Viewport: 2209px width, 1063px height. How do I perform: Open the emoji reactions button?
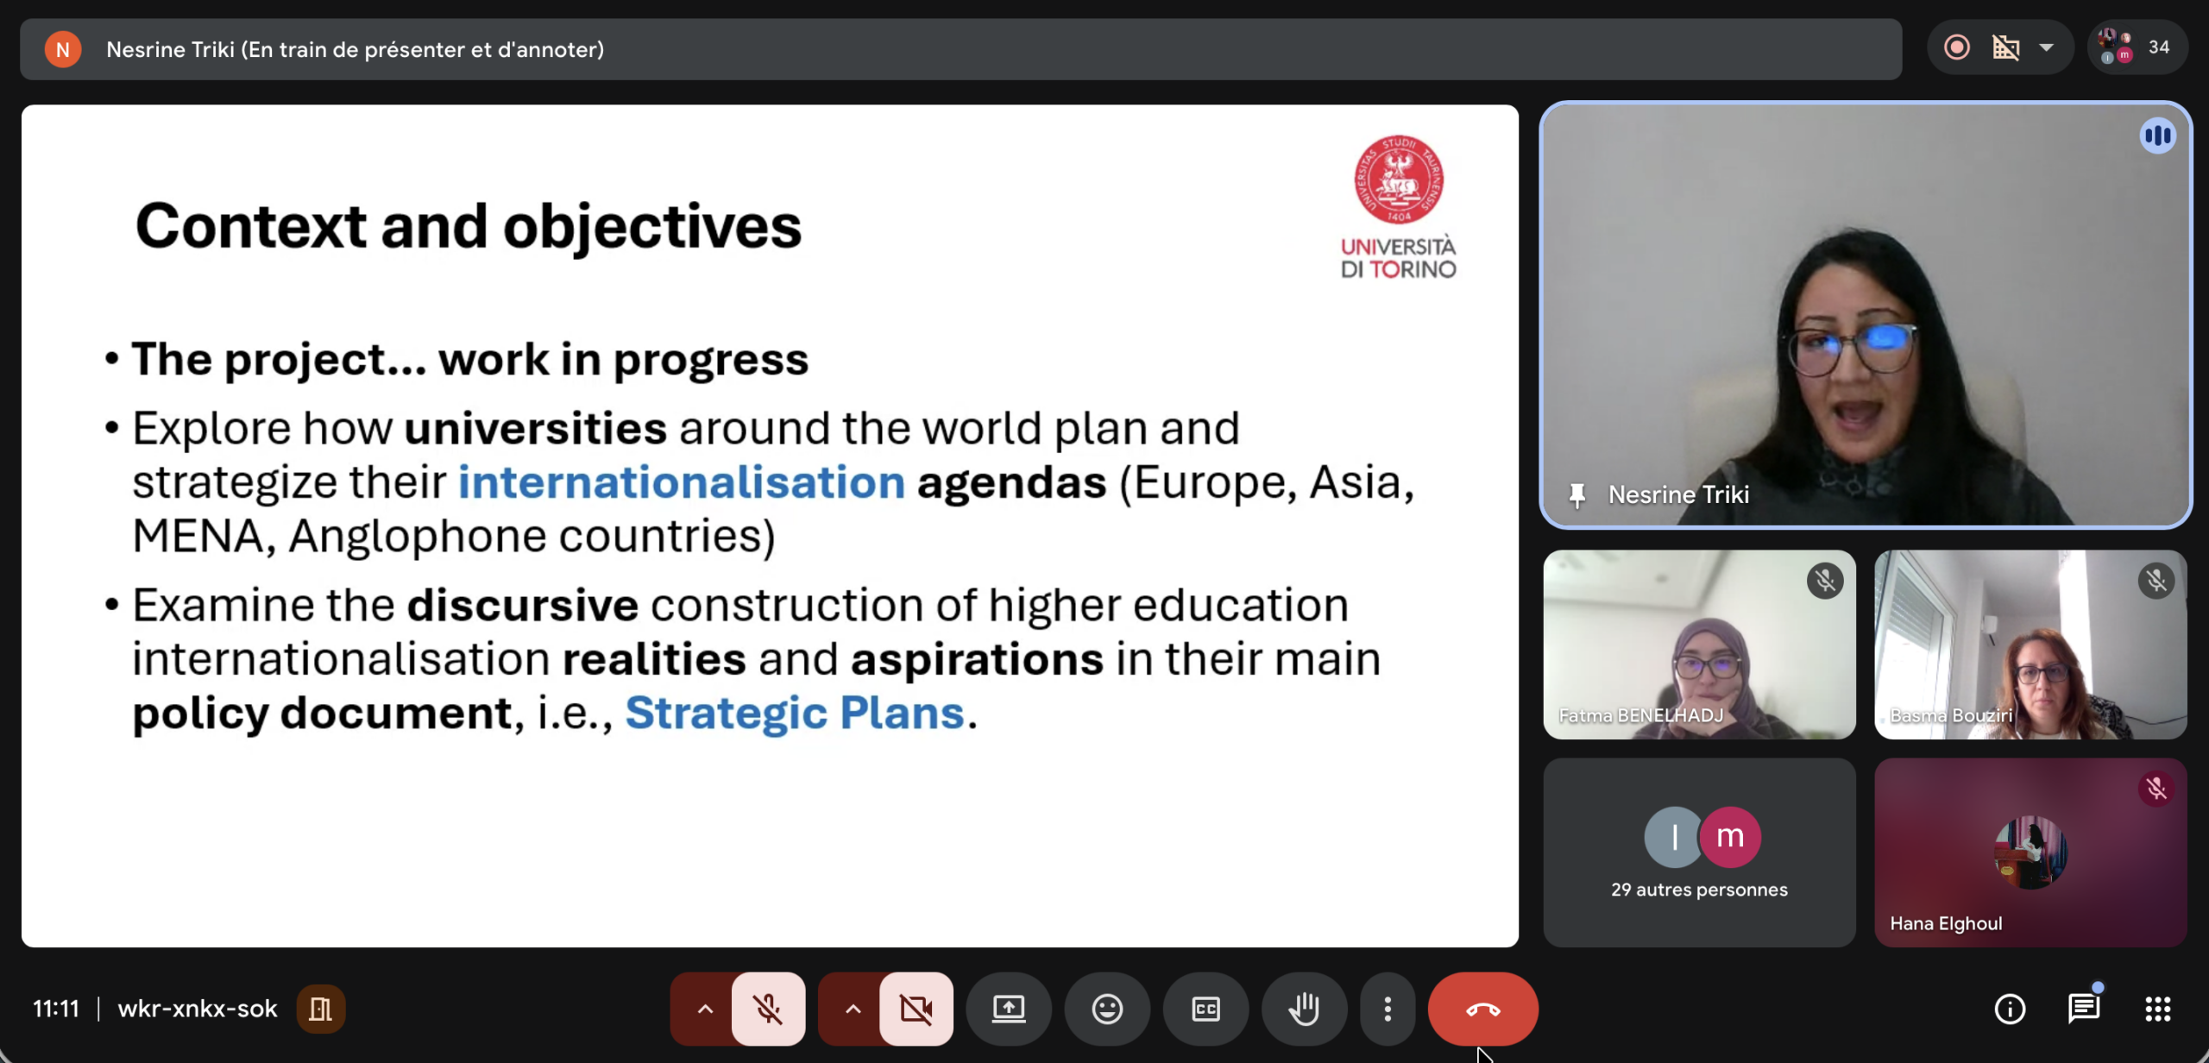[x=1107, y=1009]
